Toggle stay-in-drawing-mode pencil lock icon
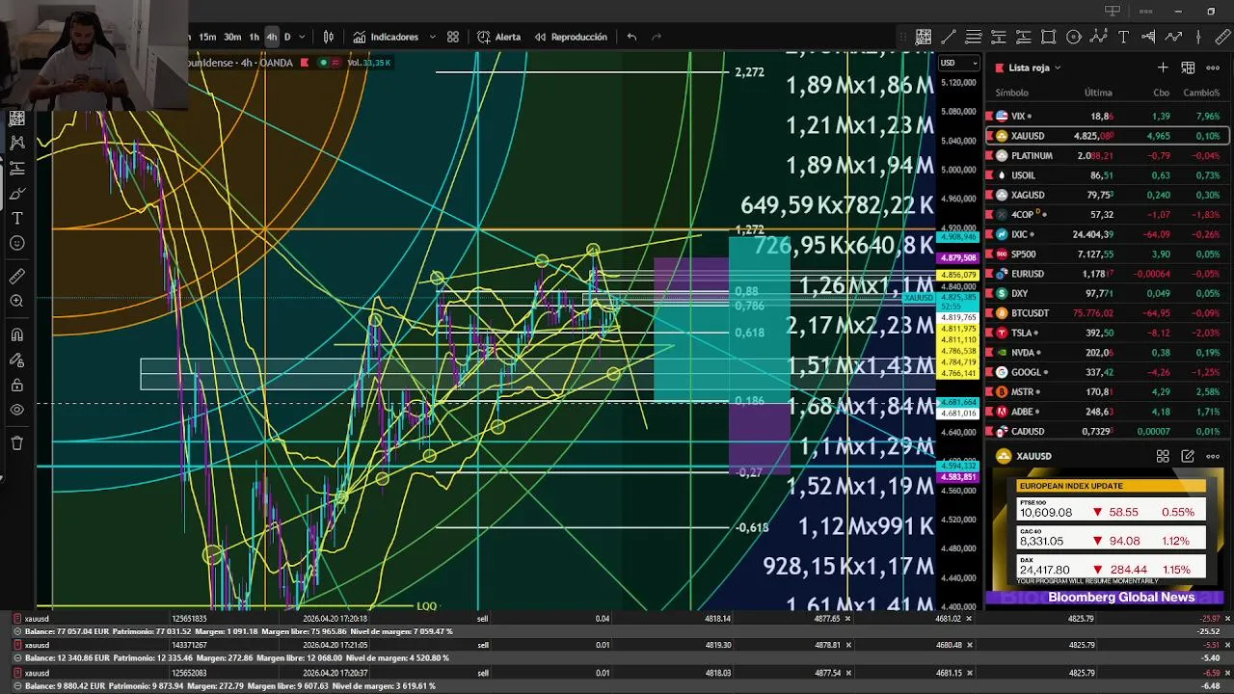 click(x=16, y=360)
